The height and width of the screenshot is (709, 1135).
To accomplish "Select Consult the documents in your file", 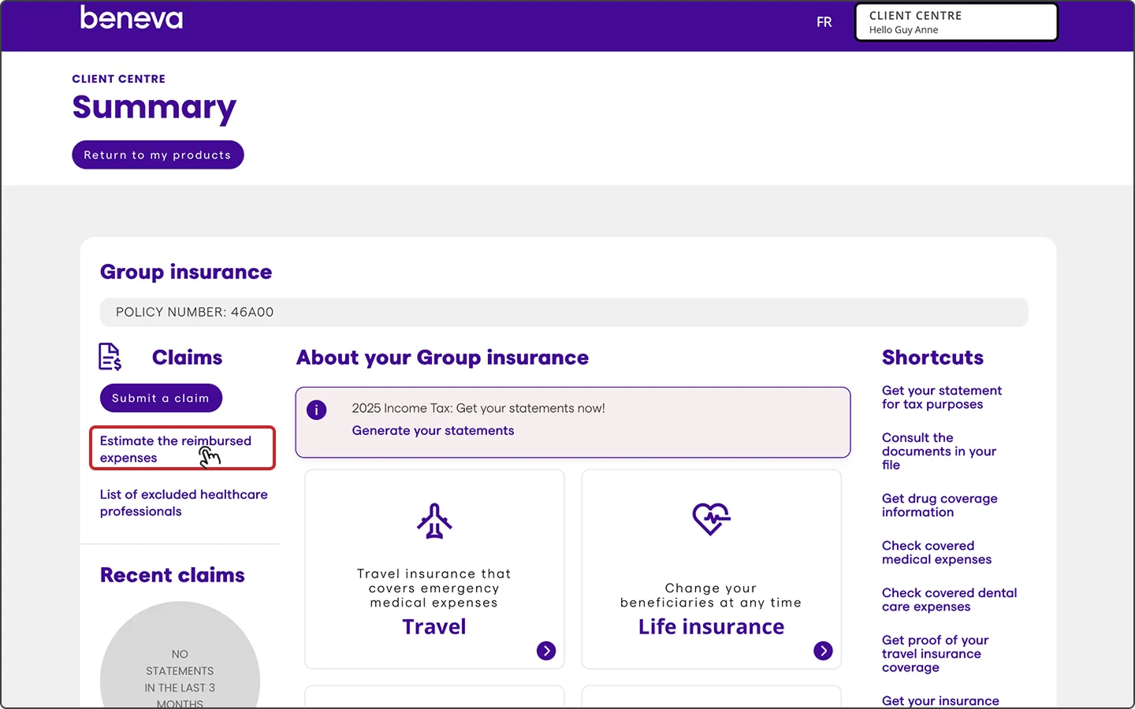I will tap(938, 451).
